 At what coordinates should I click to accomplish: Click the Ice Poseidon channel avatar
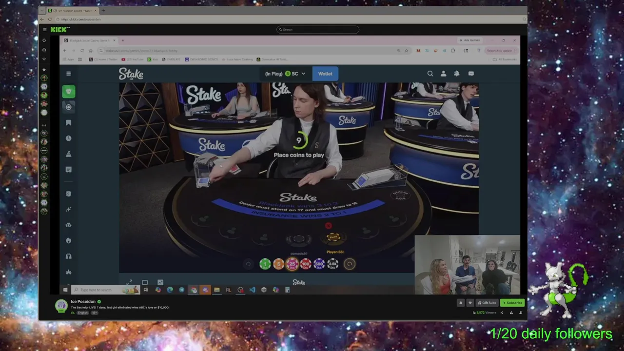pyautogui.click(x=61, y=306)
